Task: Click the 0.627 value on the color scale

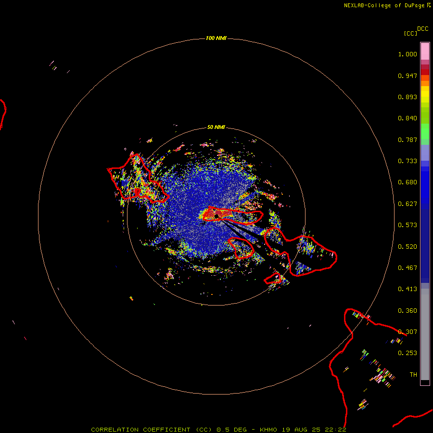Action: [408, 204]
